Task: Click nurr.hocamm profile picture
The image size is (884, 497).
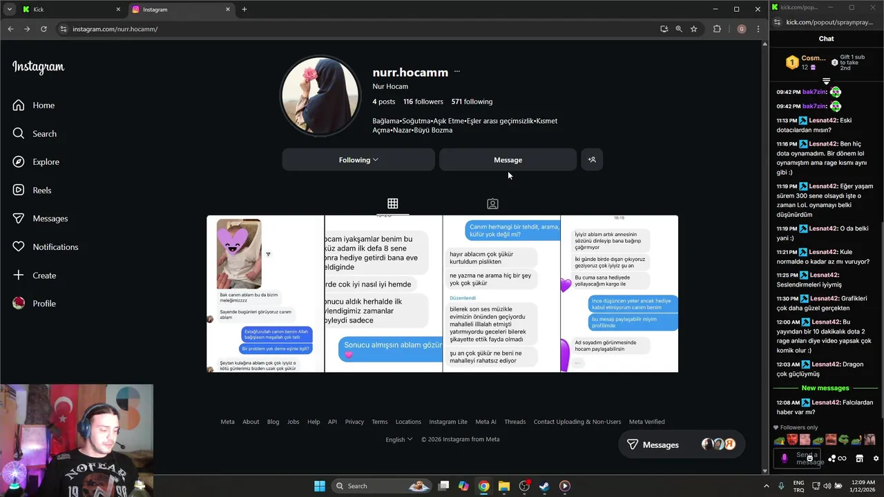Action: tap(320, 96)
